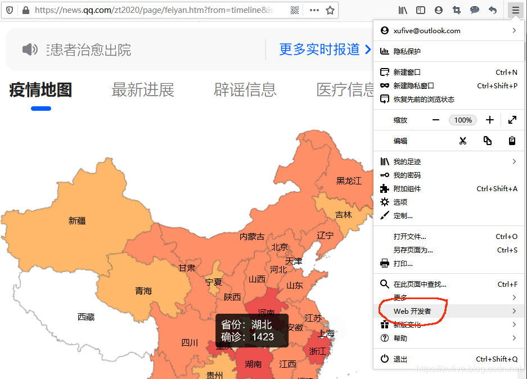Click 青海 province on map
Screen dimensions: 527x379
[x=143, y=291]
